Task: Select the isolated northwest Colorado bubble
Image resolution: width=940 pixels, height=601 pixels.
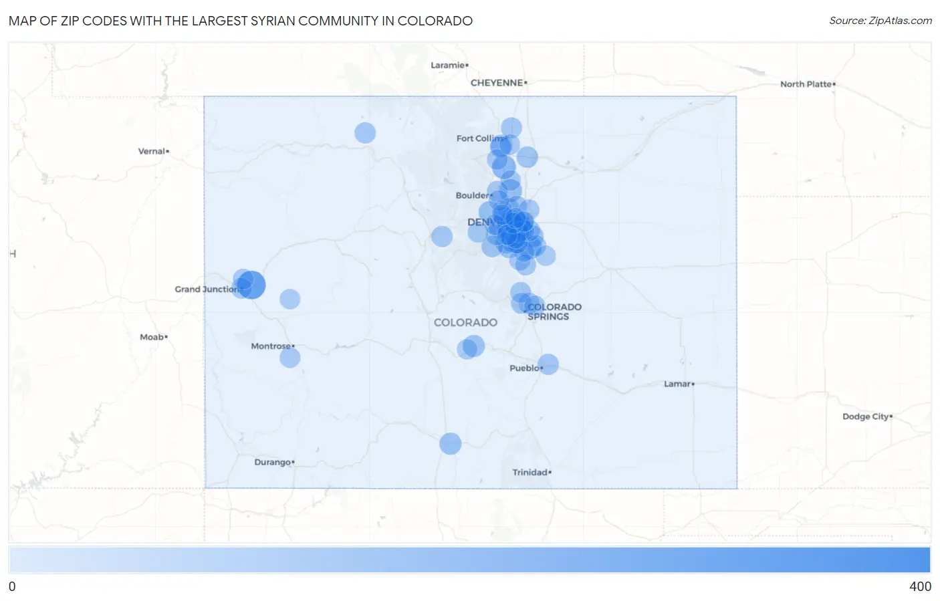Action: point(365,132)
